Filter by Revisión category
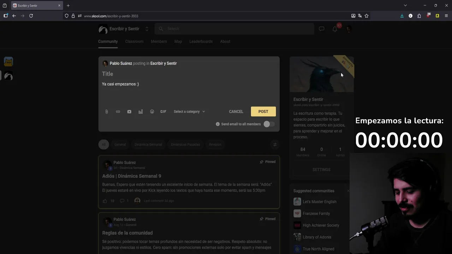452x254 pixels. click(215, 144)
